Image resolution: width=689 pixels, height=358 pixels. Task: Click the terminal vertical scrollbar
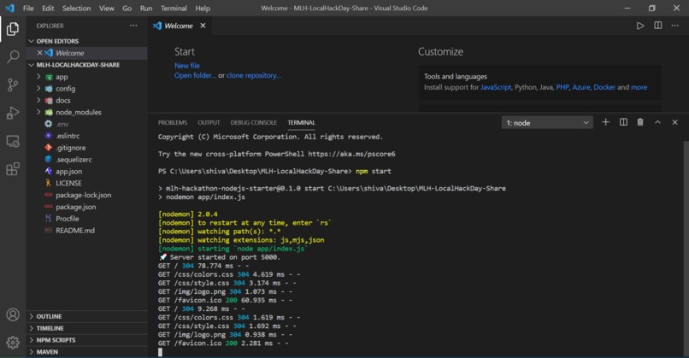[686, 248]
